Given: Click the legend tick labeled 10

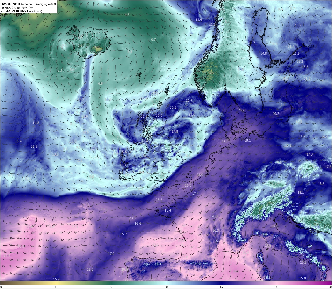Looking at the screenshot, I should 166,287.
